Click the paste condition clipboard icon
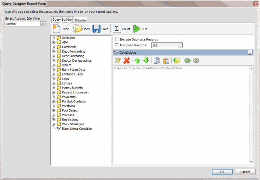The width and height of the screenshot is (260, 180). pos(166,61)
